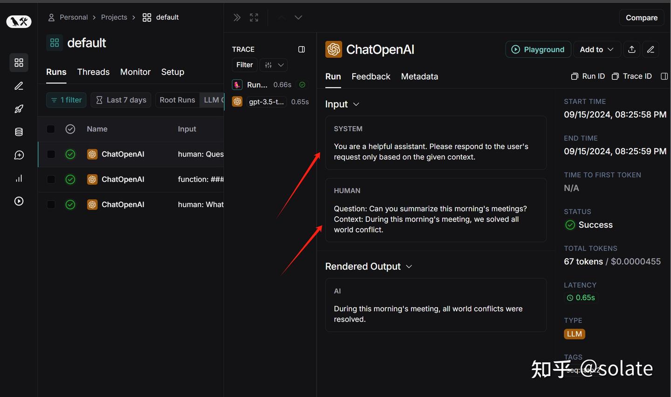The image size is (671, 397).
Task: Open the Last 7 days time range
Action: 121,100
